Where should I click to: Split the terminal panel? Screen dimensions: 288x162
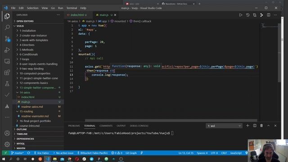click(x=255, y=126)
